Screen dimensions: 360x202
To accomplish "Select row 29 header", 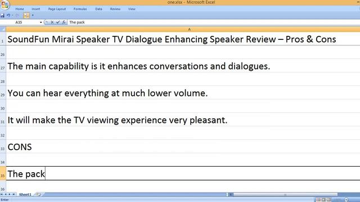I will (x=3, y=93).
